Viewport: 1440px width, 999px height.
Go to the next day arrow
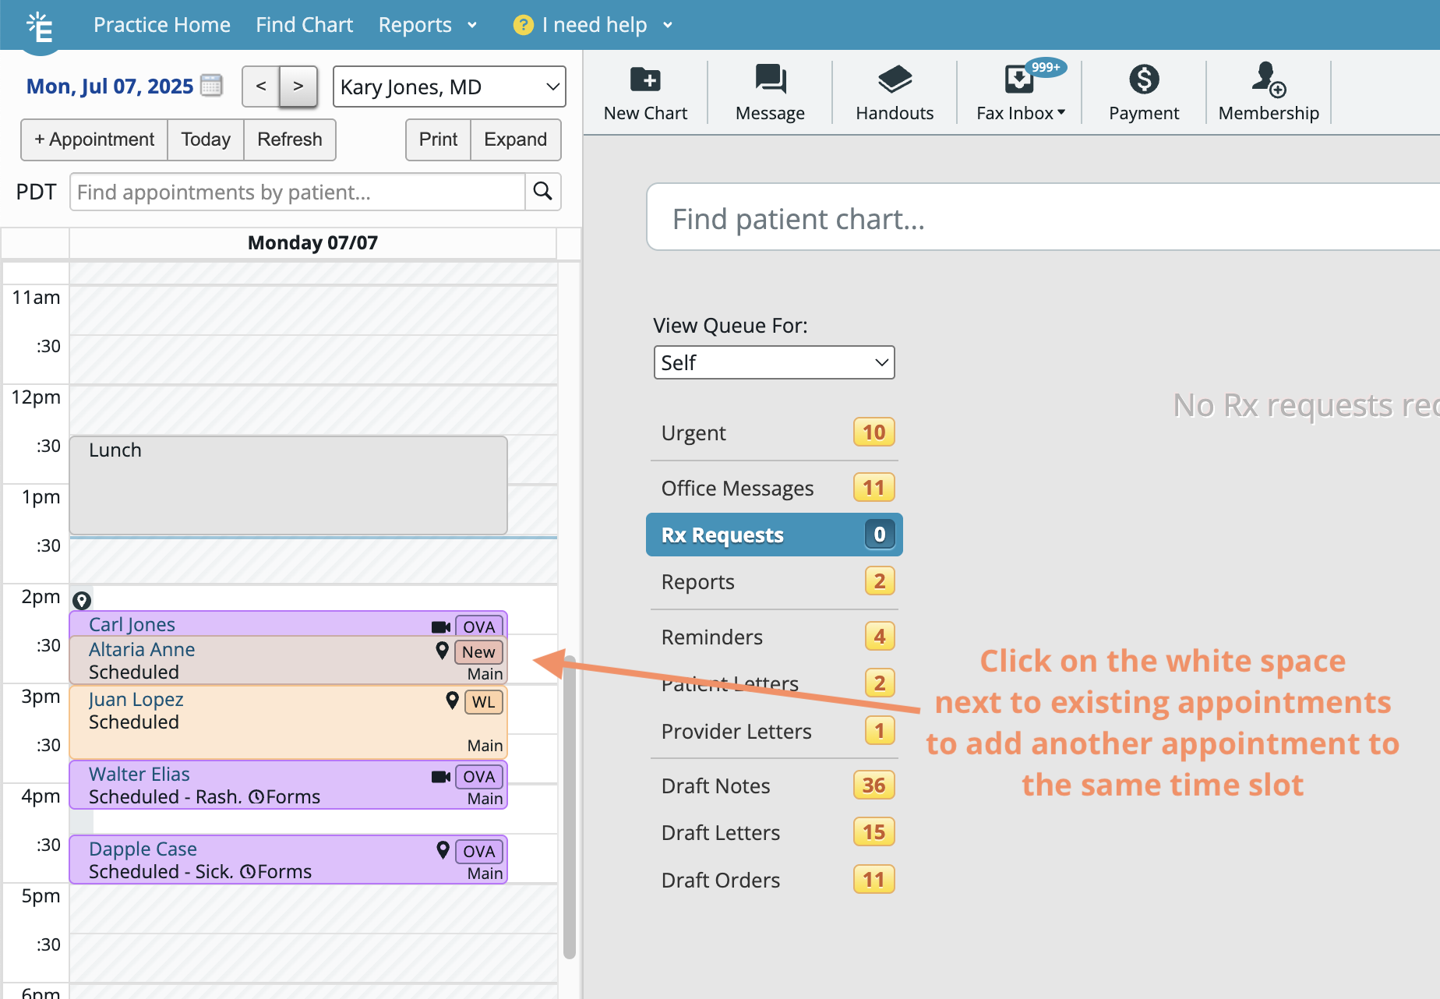(298, 86)
